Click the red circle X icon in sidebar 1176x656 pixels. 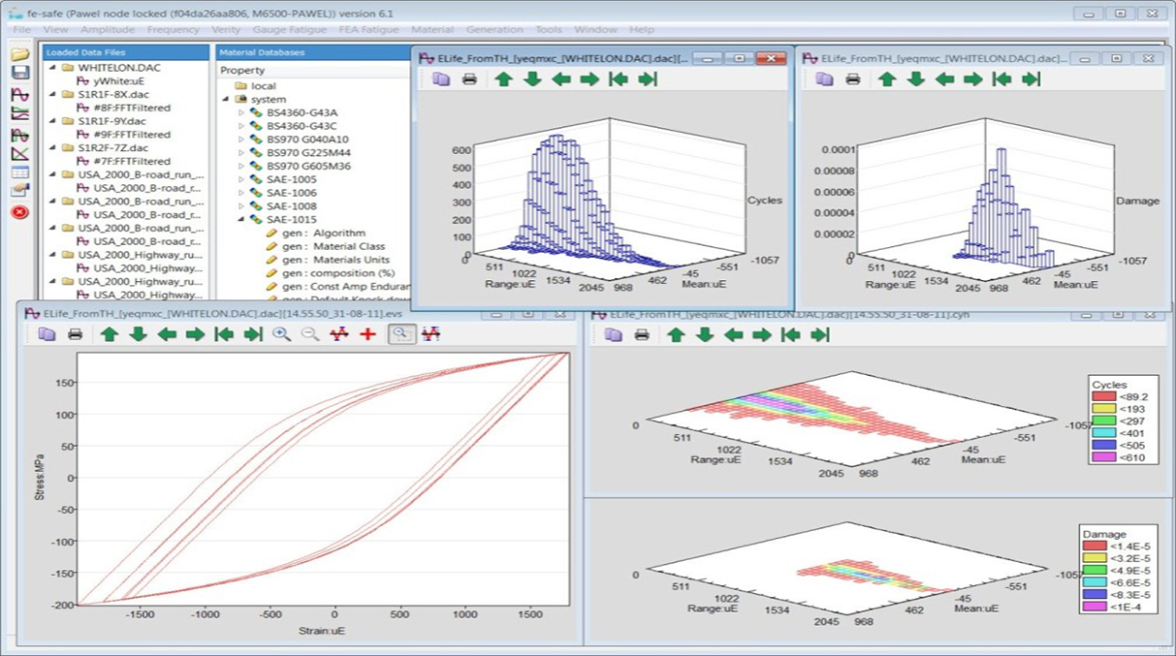click(x=19, y=212)
